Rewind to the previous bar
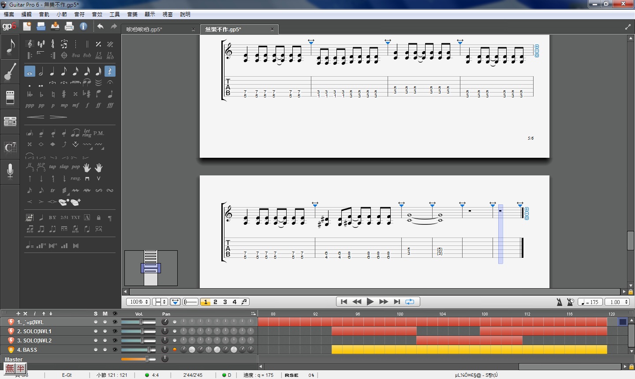Image resolution: width=635 pixels, height=379 pixels. (357, 302)
